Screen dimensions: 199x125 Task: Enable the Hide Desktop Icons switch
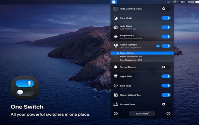pos(166,9)
